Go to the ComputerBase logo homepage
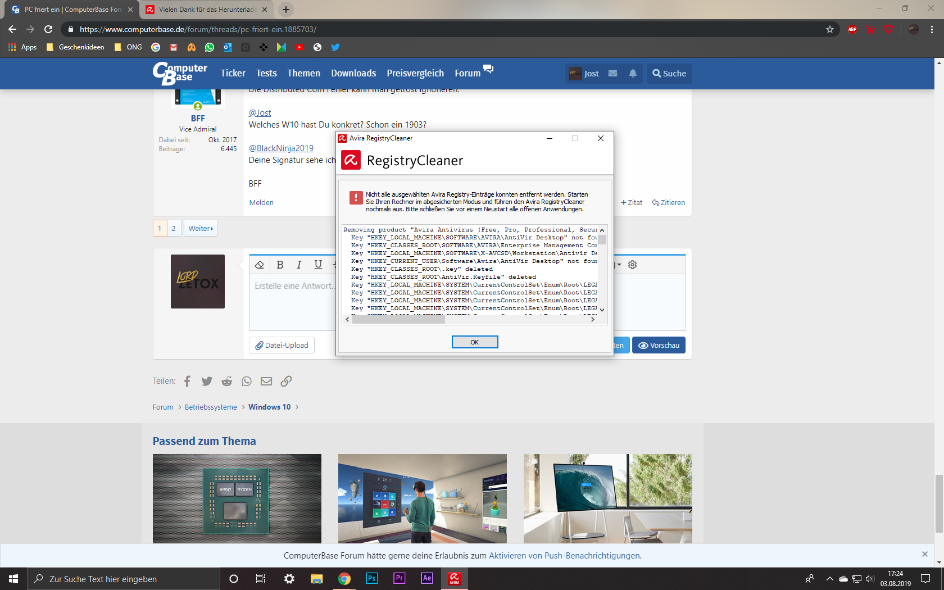Image resolution: width=944 pixels, height=590 pixels. click(180, 73)
